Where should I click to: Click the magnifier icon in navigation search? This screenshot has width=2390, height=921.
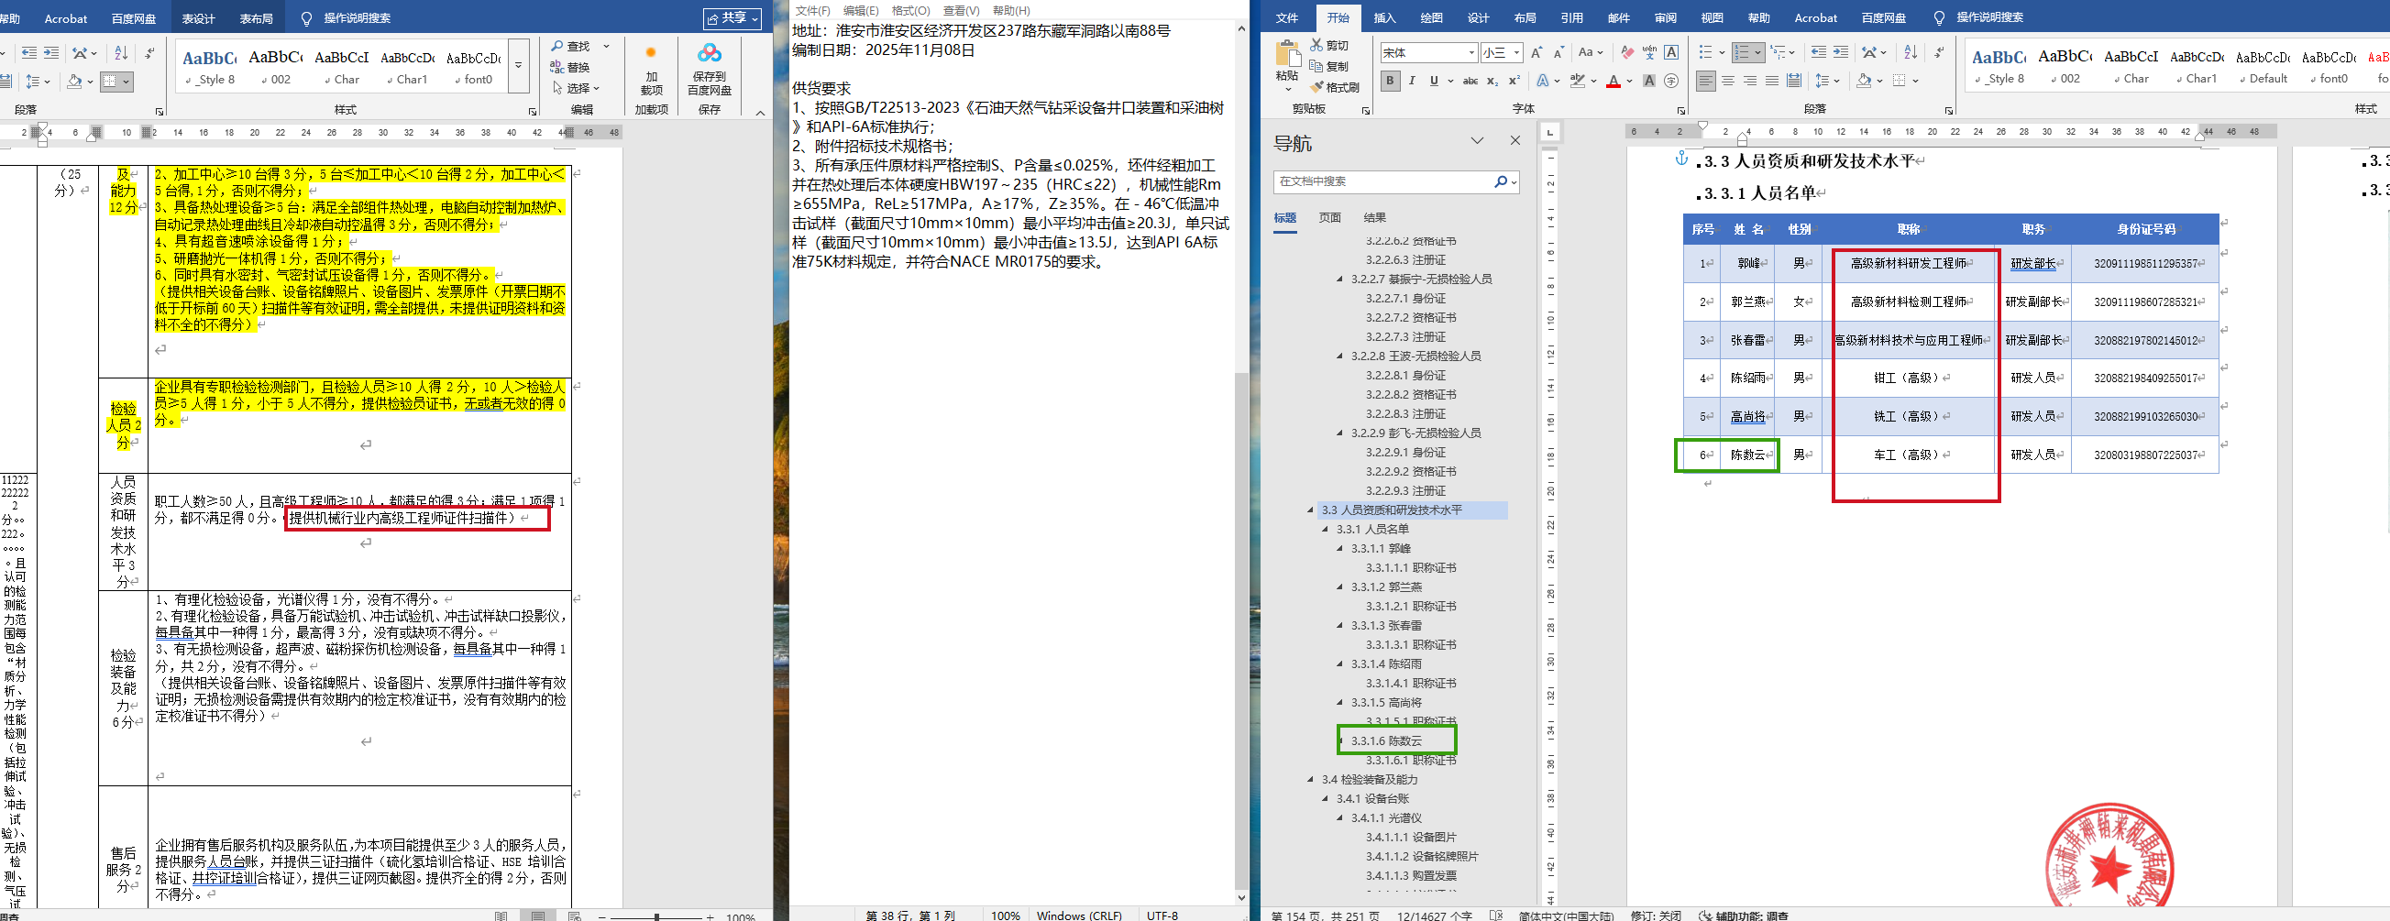click(x=1500, y=181)
